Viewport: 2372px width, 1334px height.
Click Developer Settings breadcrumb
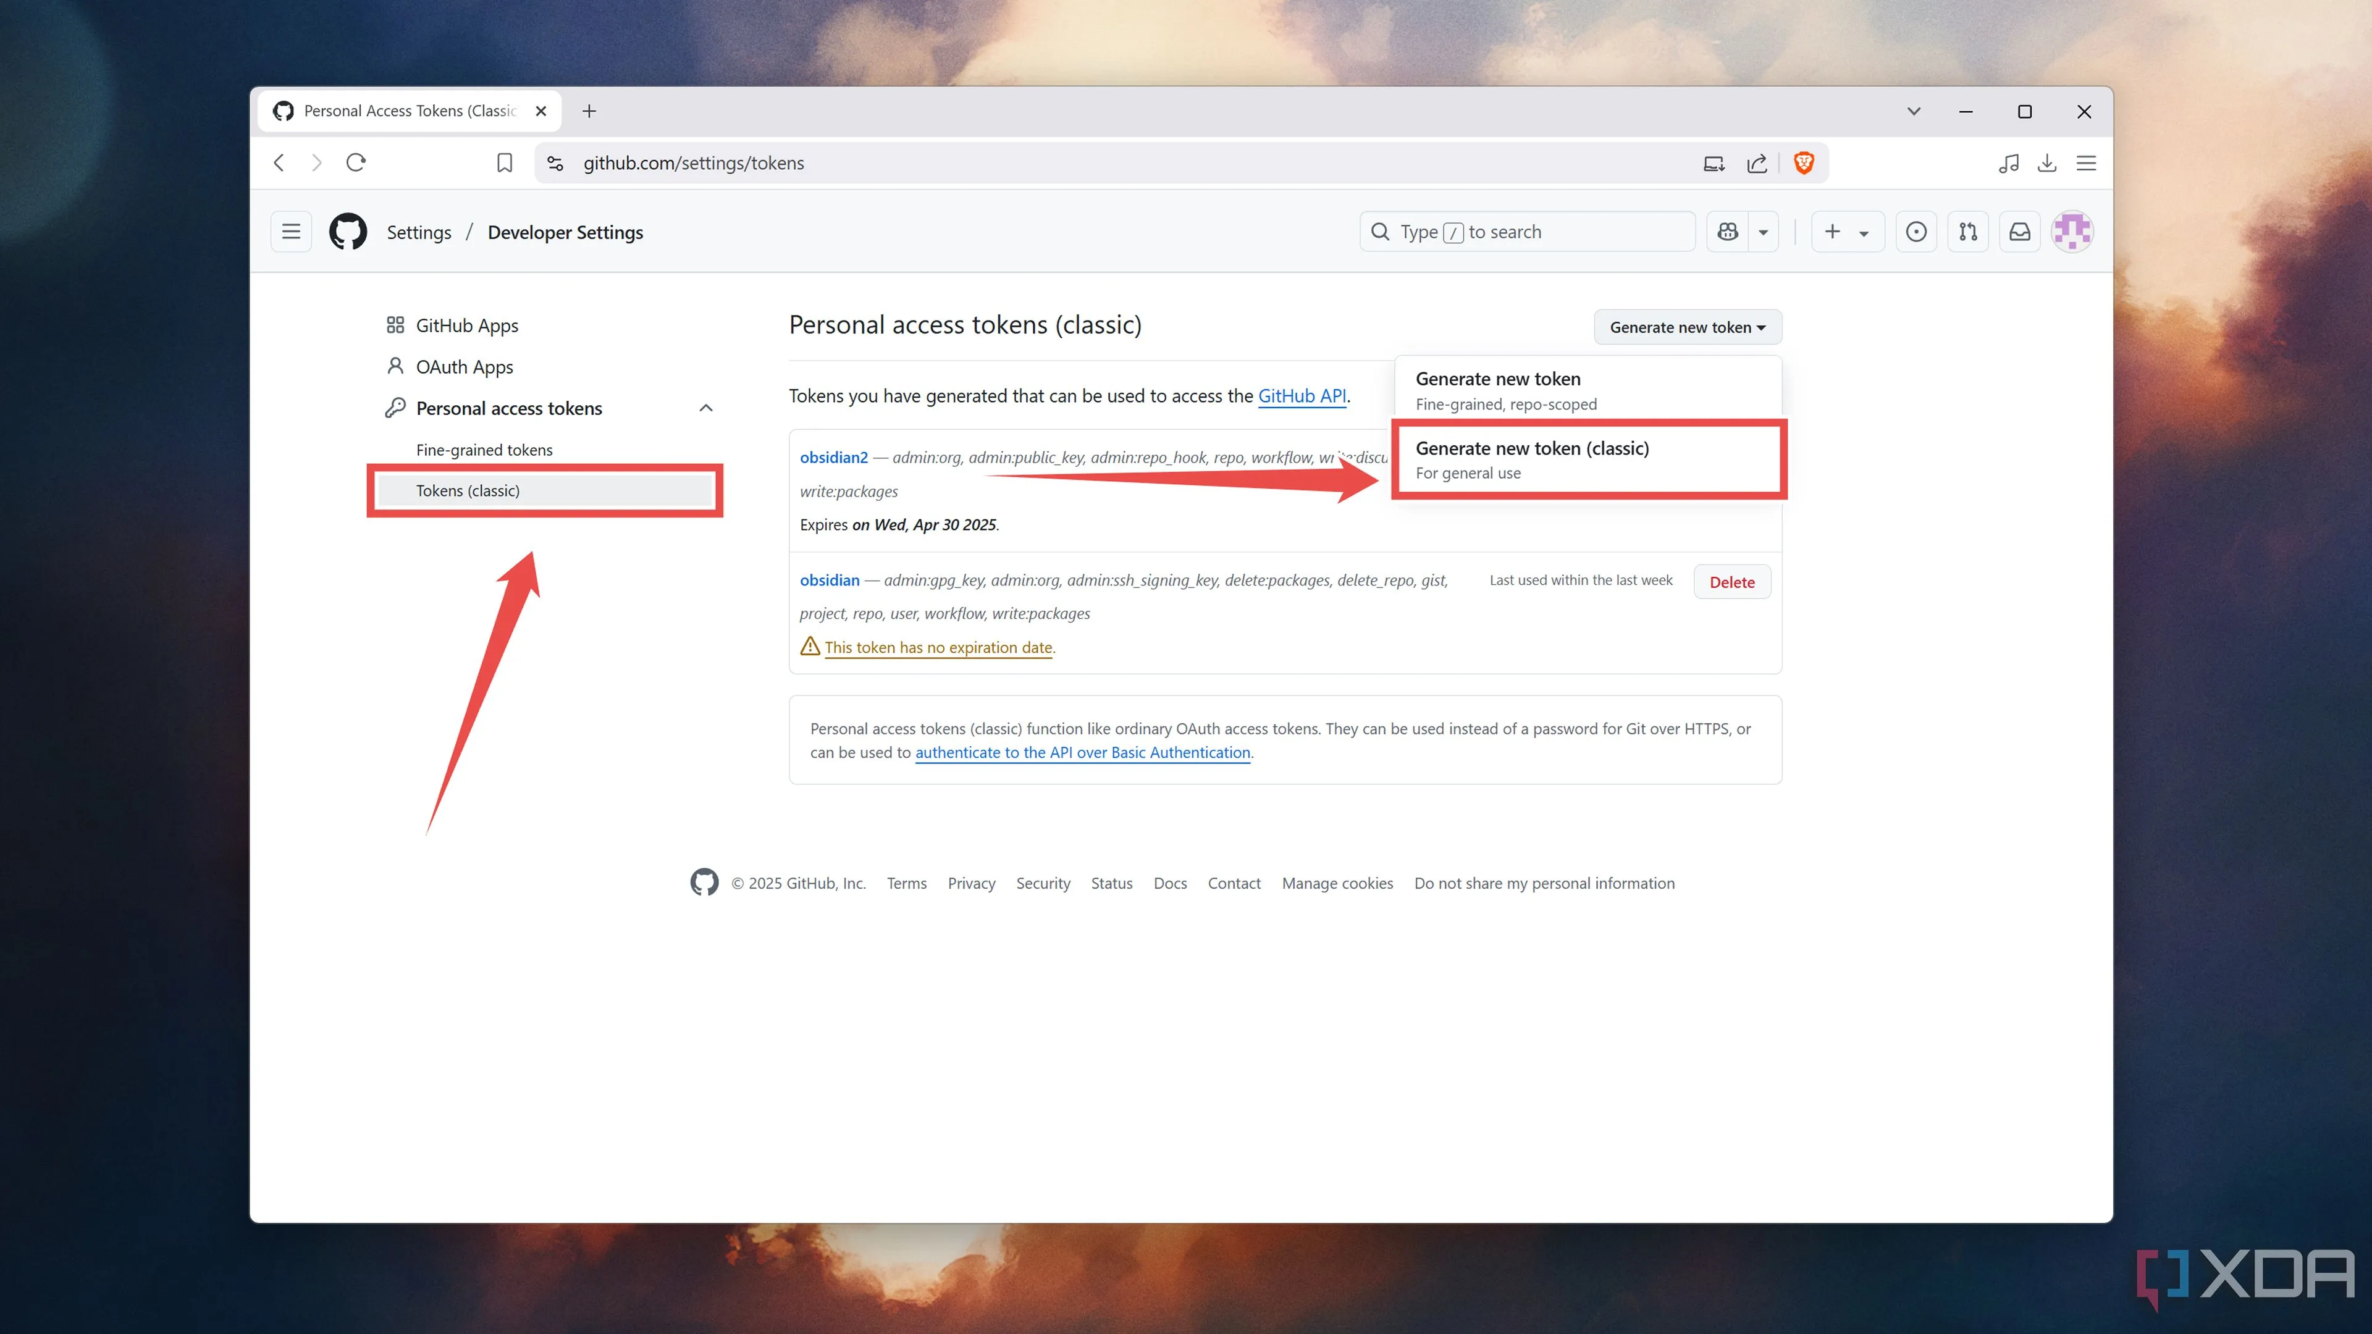click(x=565, y=232)
